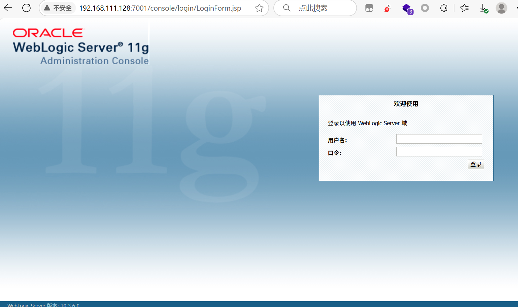The height and width of the screenshot is (307, 518).
Task: Select the 欢迎使用 heading text
Action: pyautogui.click(x=406, y=104)
